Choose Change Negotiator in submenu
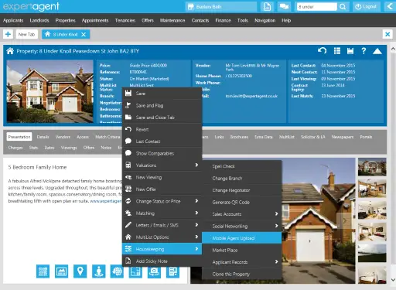The width and height of the screenshot is (396, 290). pos(241,190)
